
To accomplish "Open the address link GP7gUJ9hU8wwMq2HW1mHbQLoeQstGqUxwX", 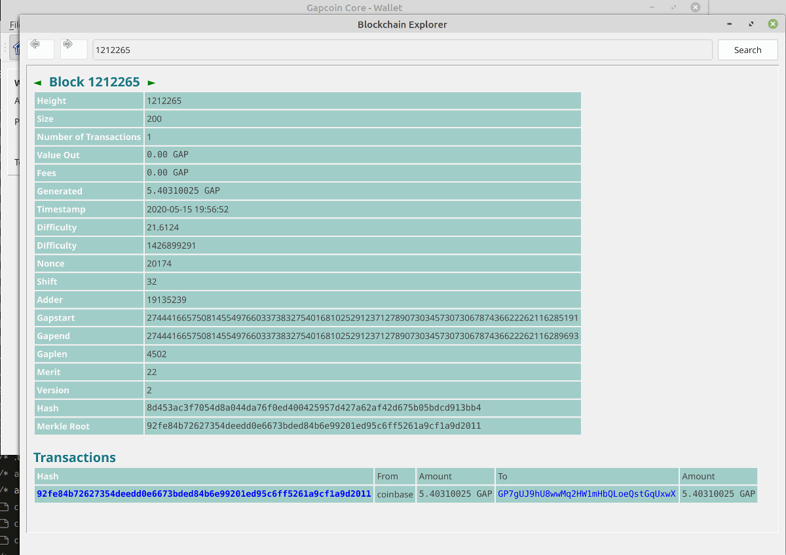I will [587, 494].
